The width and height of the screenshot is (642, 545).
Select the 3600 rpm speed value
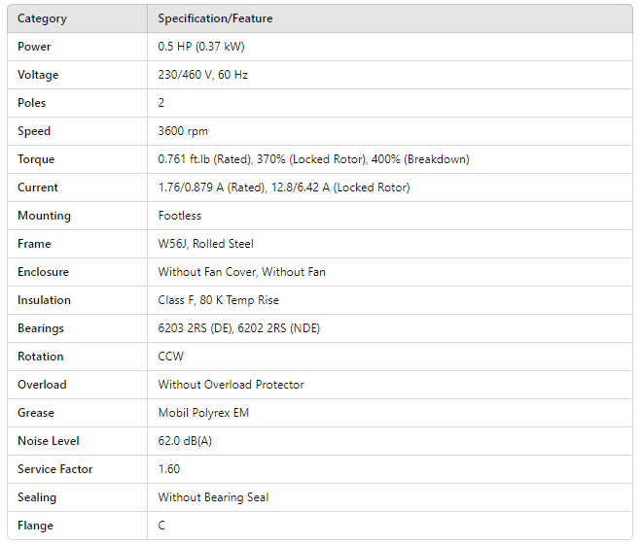pos(183,131)
